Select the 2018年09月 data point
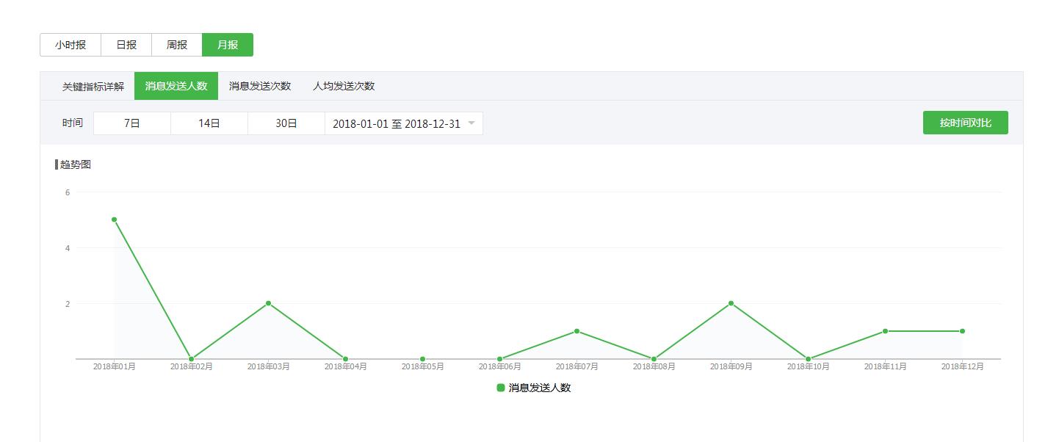1059x442 pixels. 731,303
